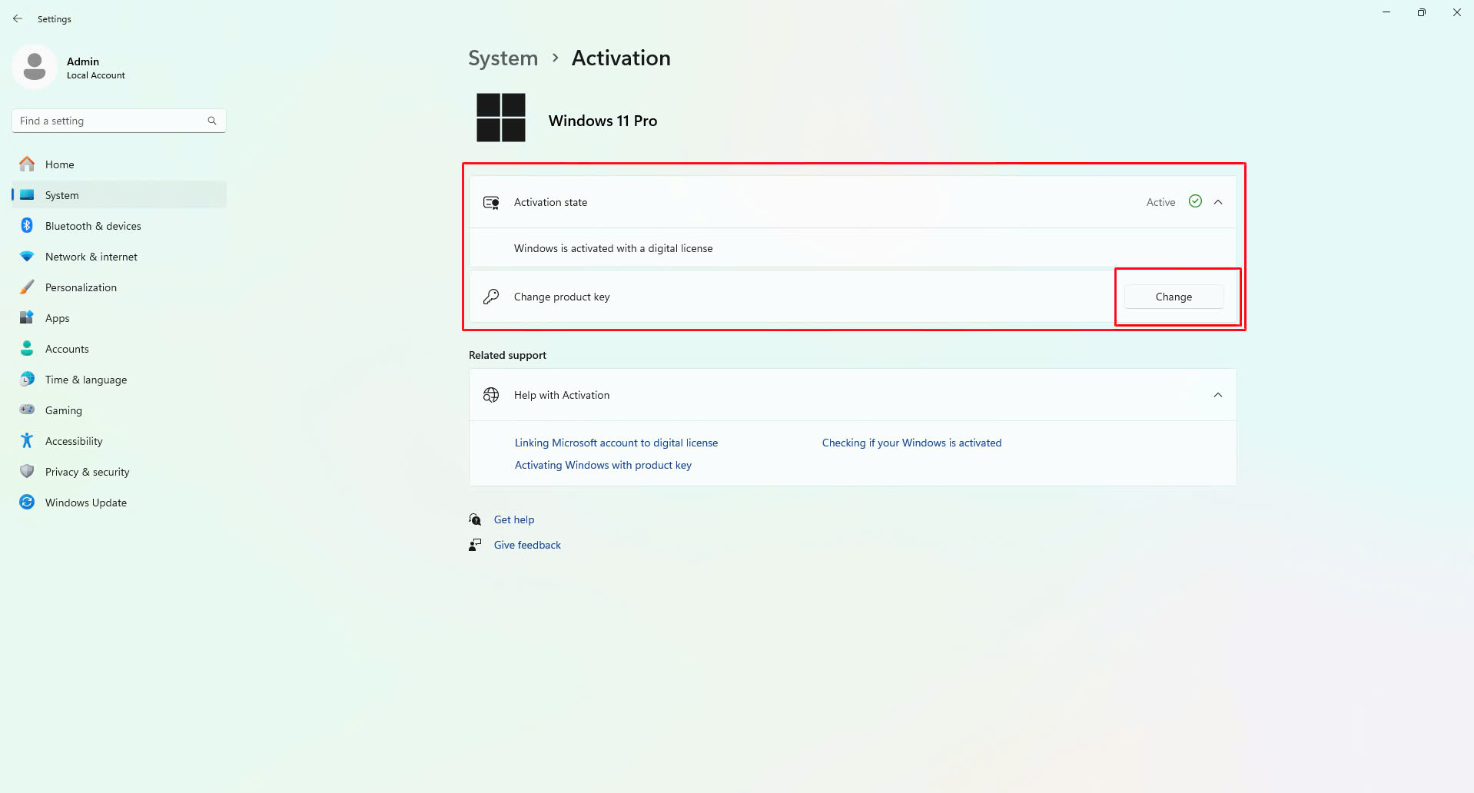Click the 'Related support' heading
This screenshot has width=1474, height=793.
tap(507, 355)
